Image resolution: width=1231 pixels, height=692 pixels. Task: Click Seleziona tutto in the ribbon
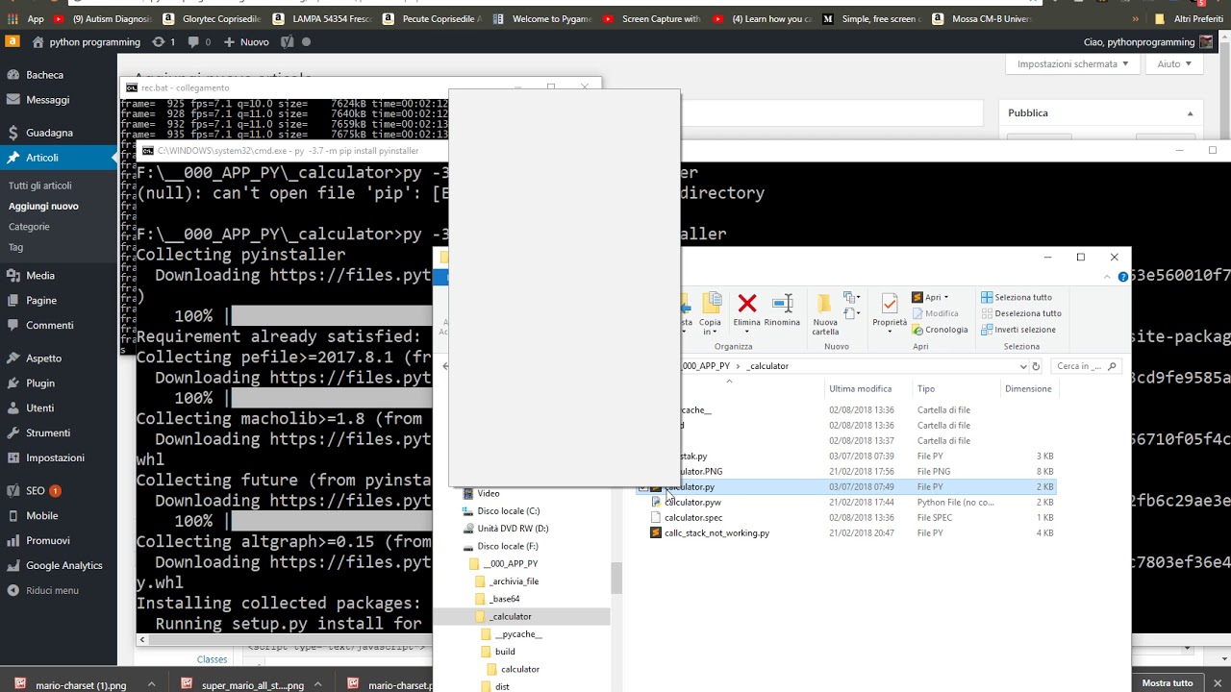[1017, 297]
